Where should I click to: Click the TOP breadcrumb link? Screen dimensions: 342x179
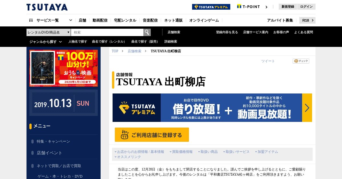115,51
